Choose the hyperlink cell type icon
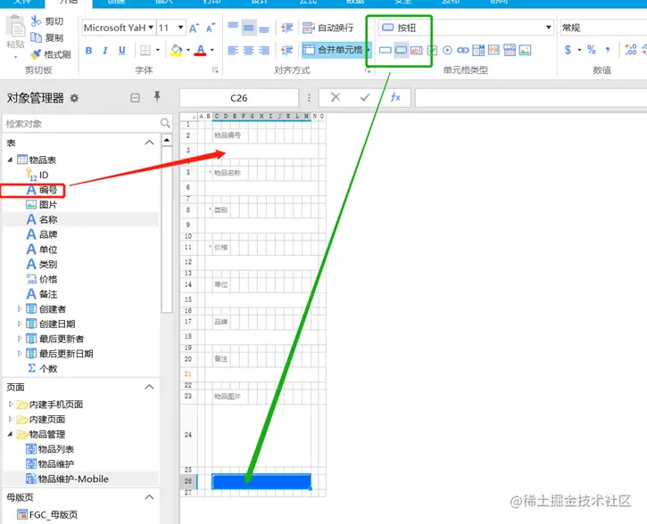Image resolution: width=647 pixels, height=524 pixels. pos(463,50)
